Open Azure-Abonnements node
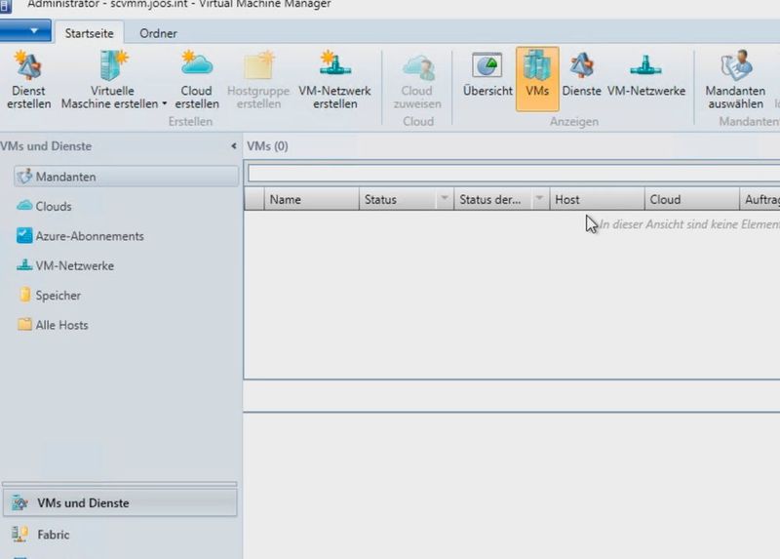 (89, 236)
